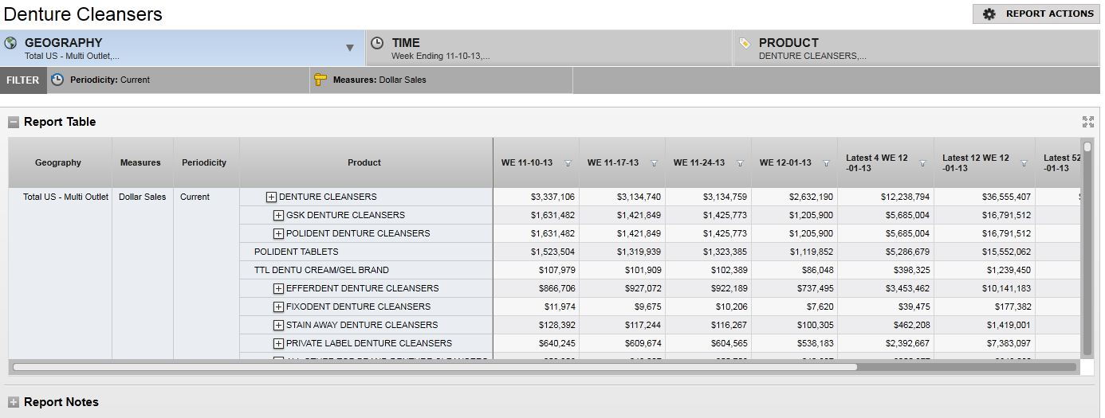Expand the EFFERDENT DENTURE CLEANSERS row
The image size is (1105, 418).
pyautogui.click(x=278, y=289)
